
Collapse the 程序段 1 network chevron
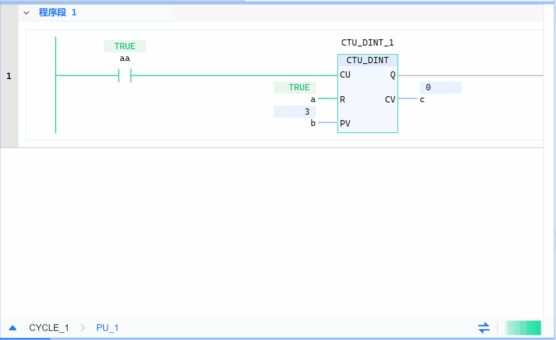26,13
